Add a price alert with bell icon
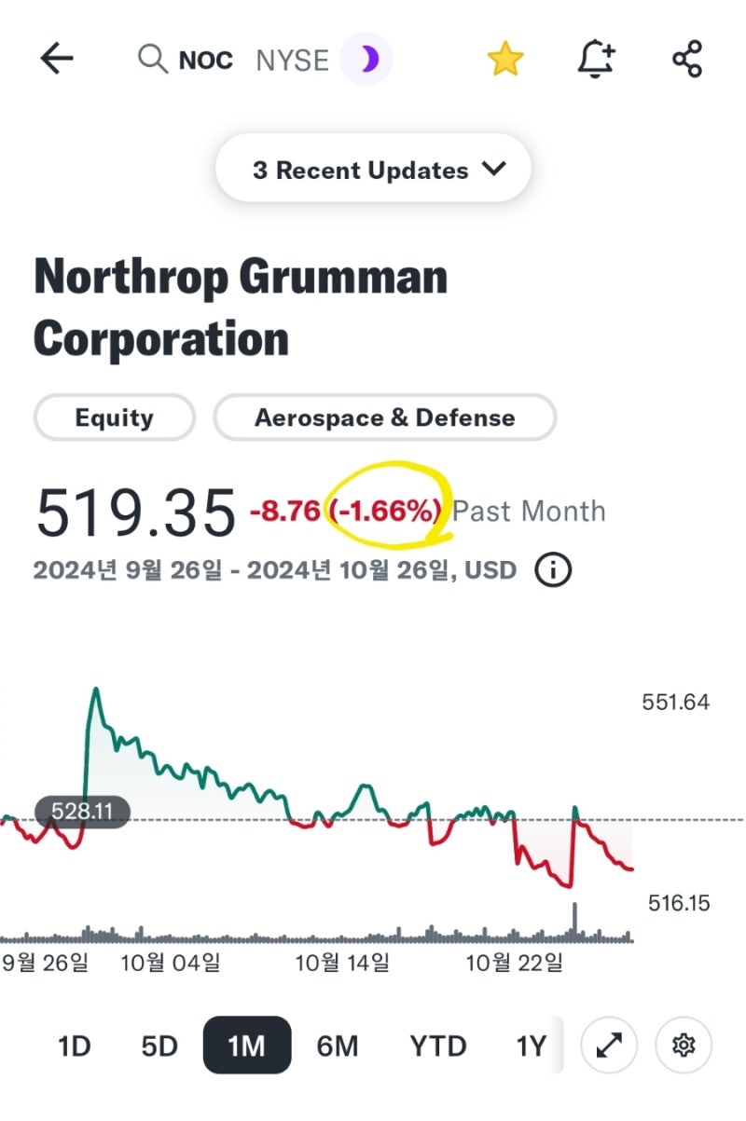 [x=597, y=60]
